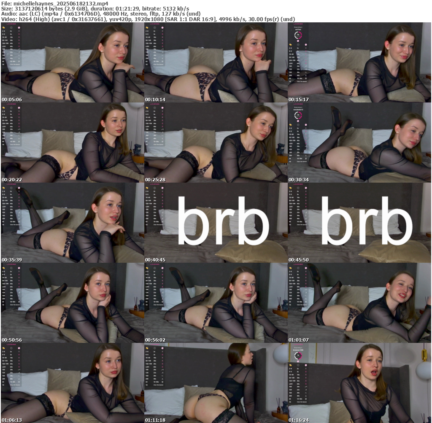Select the first brb frame at 00:40:45
Viewport: 432px width, 423px height.
click(x=216, y=222)
